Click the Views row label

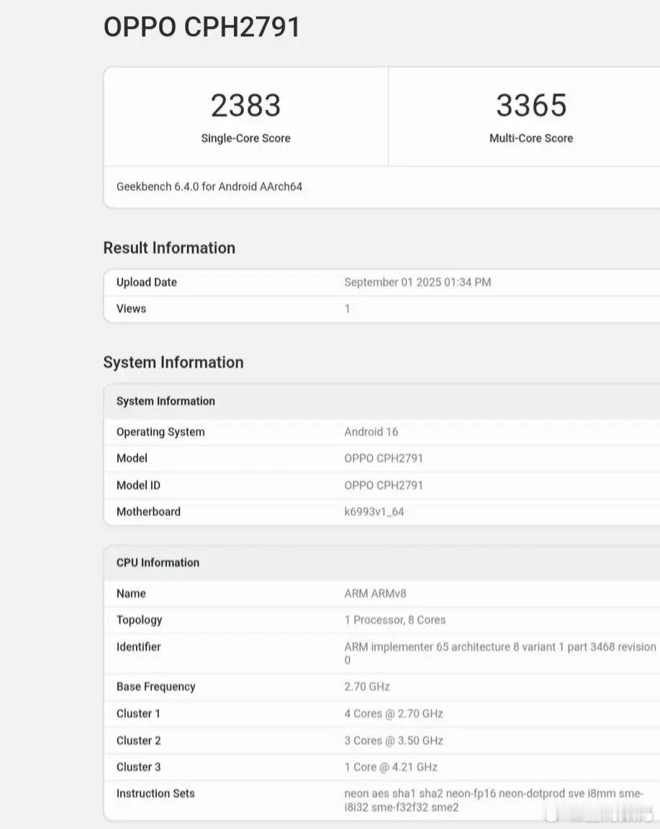coord(131,309)
